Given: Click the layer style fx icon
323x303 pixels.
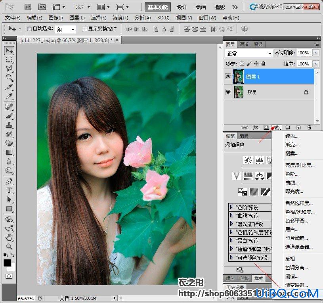Looking at the screenshot, I should 256,127.
